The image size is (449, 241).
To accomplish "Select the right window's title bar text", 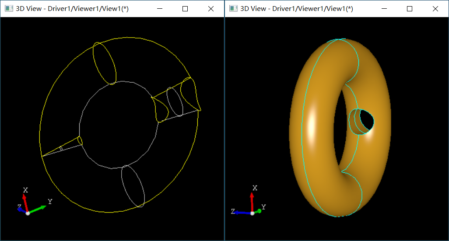I will 297,9.
